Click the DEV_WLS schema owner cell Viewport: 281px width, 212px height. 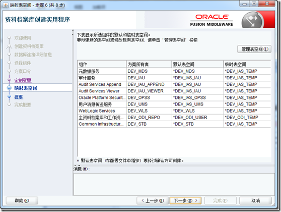[x=149, y=111]
